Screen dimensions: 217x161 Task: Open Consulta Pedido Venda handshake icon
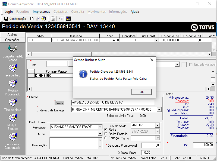pos(12,49)
